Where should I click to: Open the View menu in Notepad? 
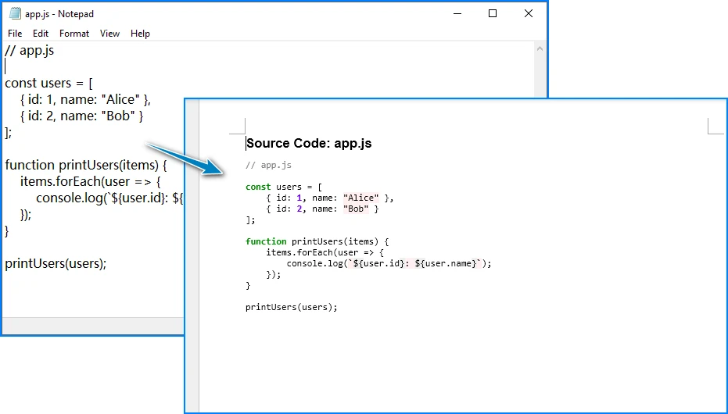pos(109,34)
